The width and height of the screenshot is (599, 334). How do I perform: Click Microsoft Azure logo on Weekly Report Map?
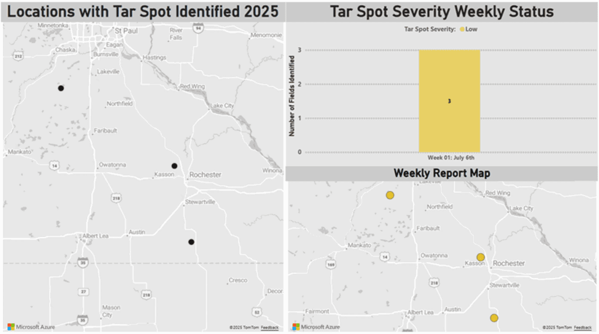pos(316,327)
